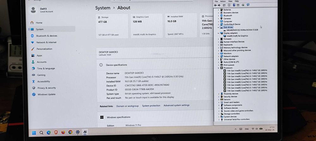Click Device Manager back arrow toolbar icon
Screen dimensions: 316x141
click(216, 5)
